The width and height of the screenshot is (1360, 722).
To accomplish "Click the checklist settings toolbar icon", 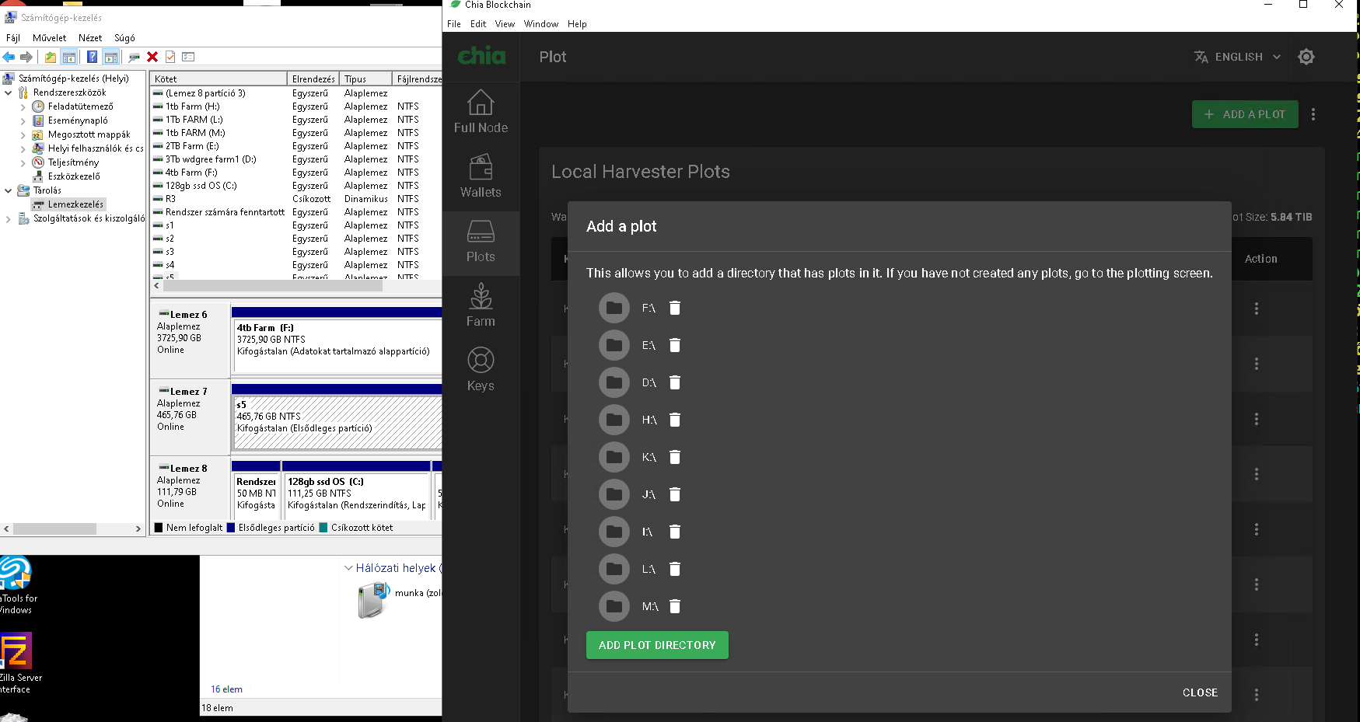I will 188,57.
